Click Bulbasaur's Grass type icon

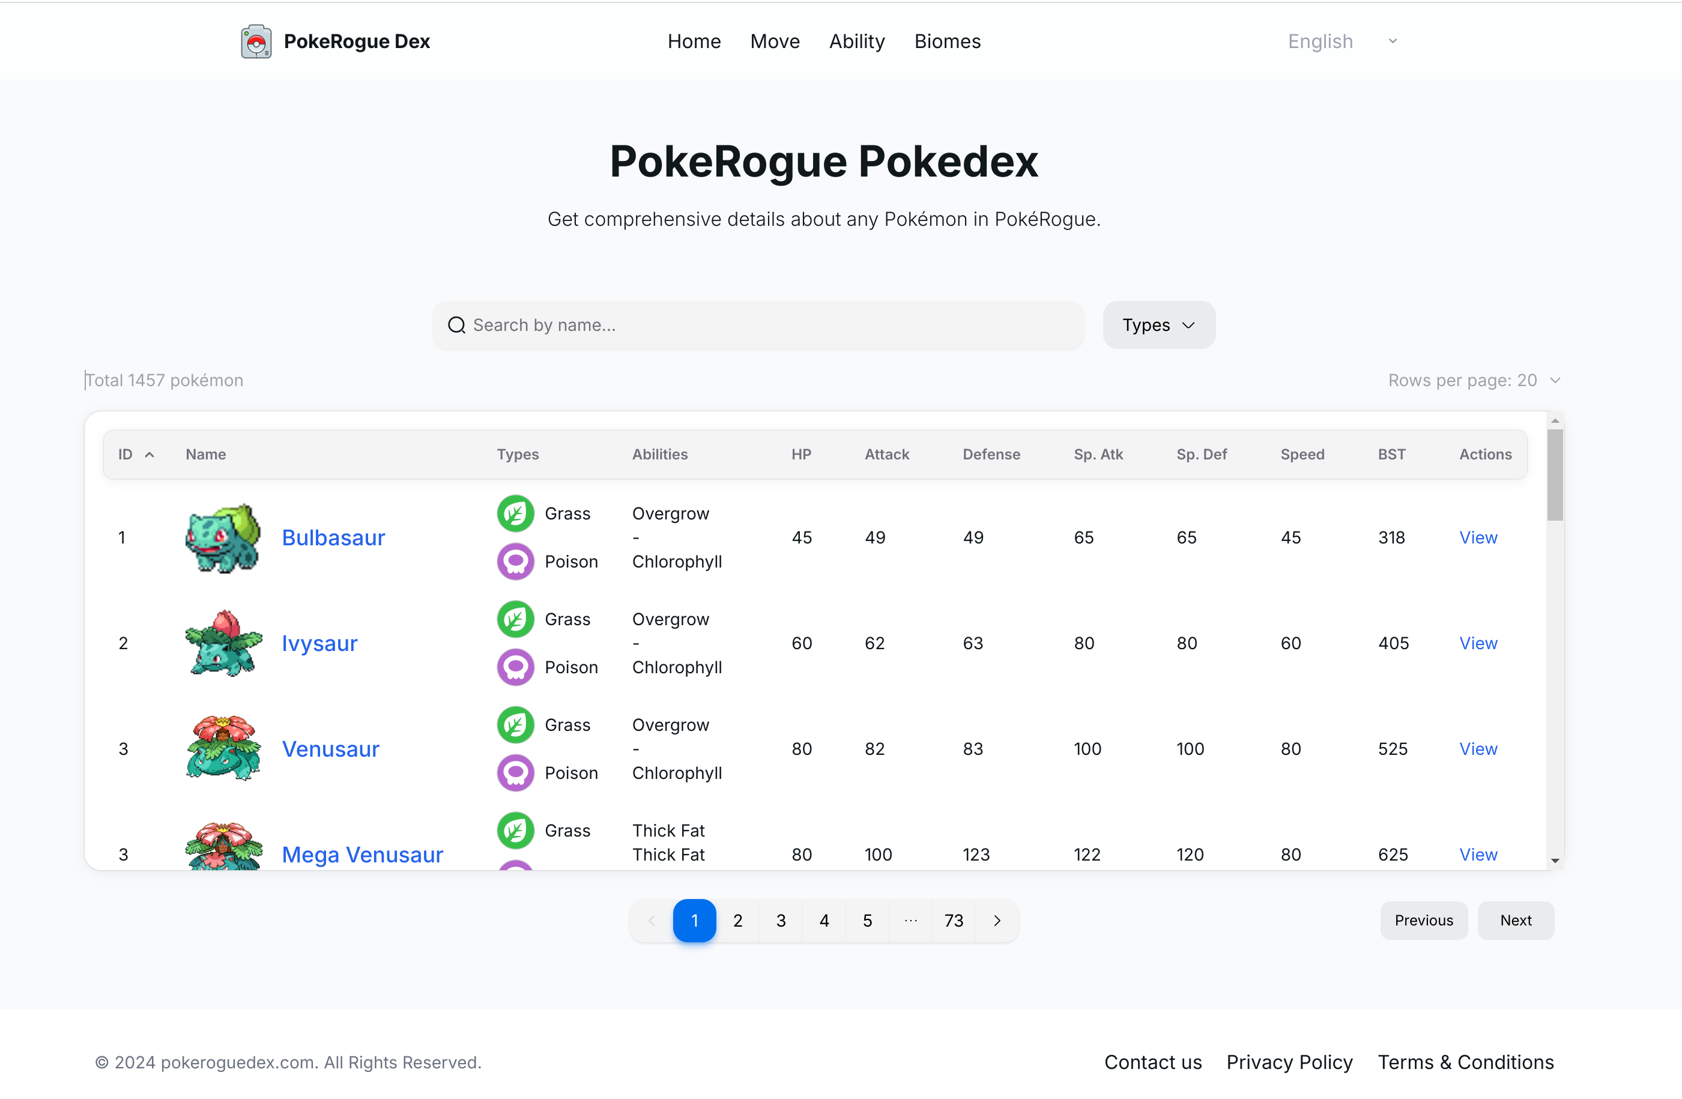point(515,513)
